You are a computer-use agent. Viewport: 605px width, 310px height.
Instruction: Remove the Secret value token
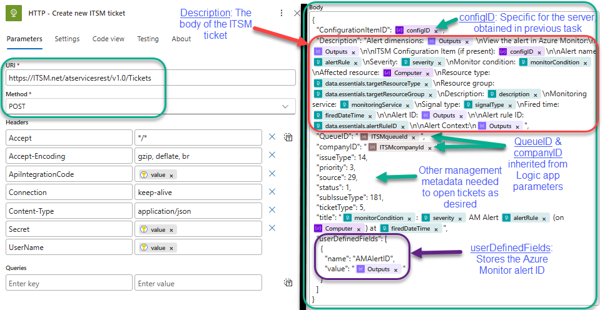171,230
